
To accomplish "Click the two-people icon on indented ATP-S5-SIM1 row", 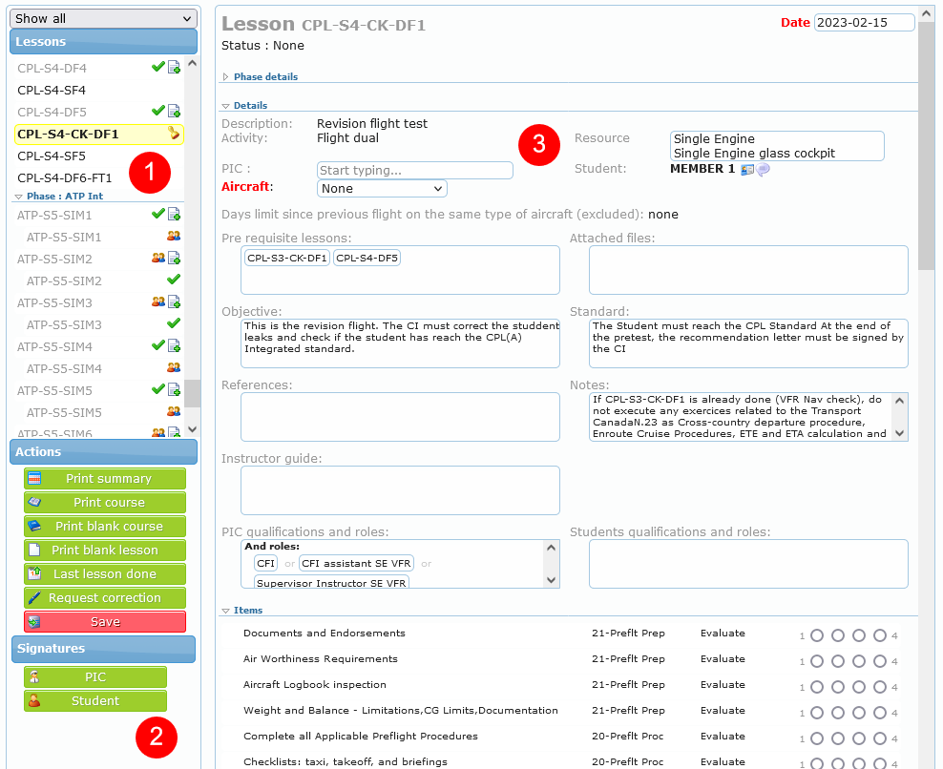I will 174,237.
